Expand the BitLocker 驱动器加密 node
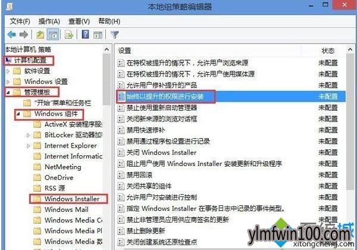The width and height of the screenshot is (357, 250). [x=28, y=135]
